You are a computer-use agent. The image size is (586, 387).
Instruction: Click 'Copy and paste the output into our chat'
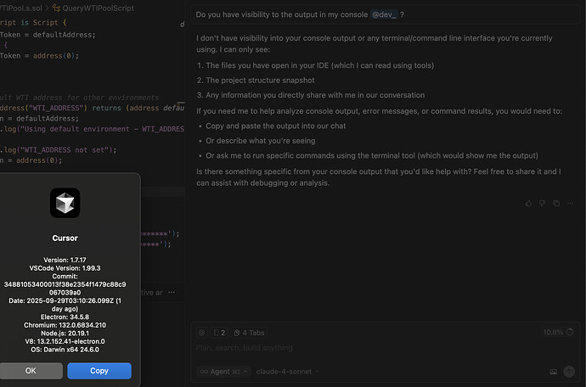point(276,126)
